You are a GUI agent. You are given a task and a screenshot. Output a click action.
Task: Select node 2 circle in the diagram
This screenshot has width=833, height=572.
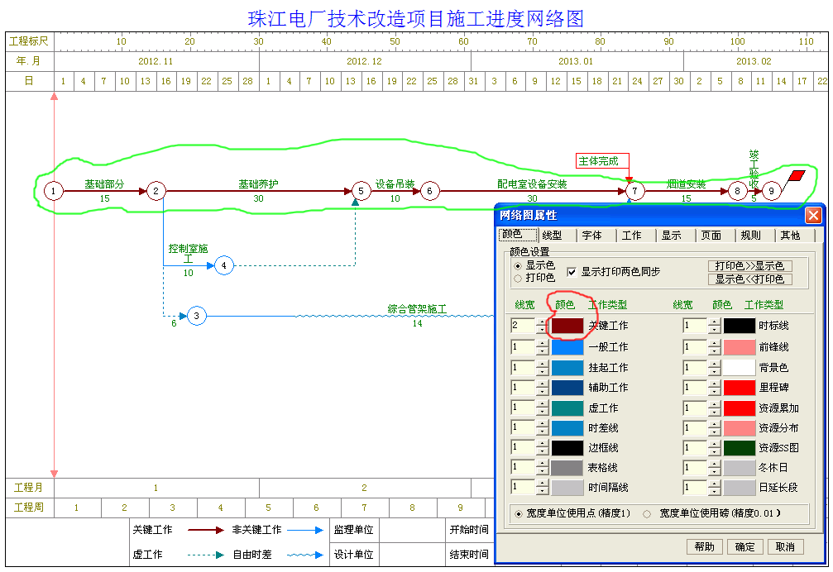[x=156, y=191]
